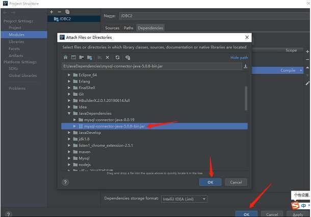
Task: Expand the mysql-connector-java-8.0.19 folder
Action: (x=74, y=120)
